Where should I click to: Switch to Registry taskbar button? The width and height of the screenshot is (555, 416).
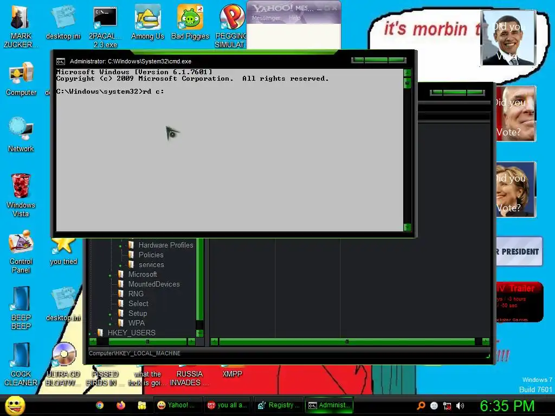(x=279, y=405)
